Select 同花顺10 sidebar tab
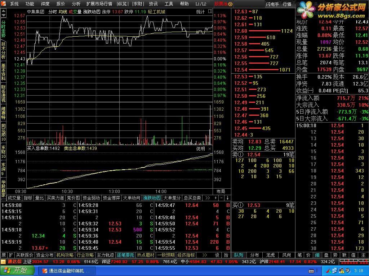This screenshot has width=369, height=276. [x=3, y=132]
